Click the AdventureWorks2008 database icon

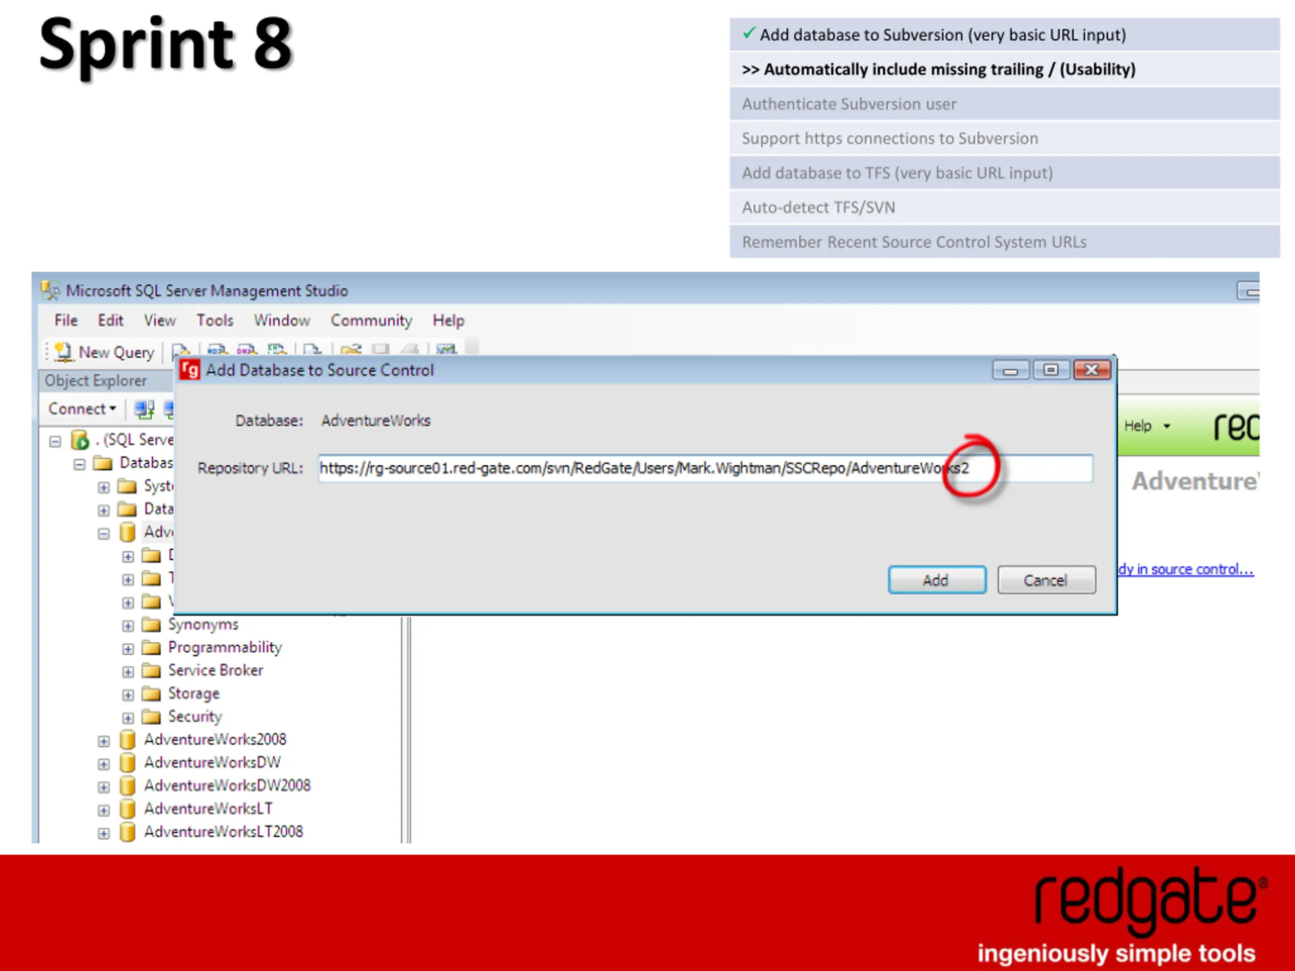[x=127, y=740]
